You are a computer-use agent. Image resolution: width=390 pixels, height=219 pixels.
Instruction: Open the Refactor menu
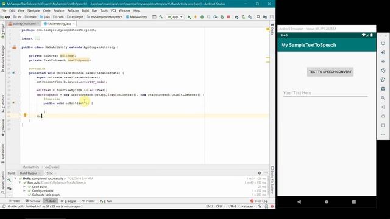click(x=73, y=10)
